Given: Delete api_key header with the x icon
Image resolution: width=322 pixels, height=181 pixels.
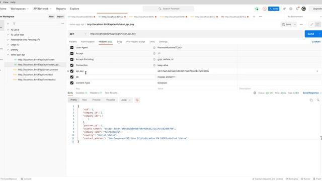Looking at the screenshot, I should coord(317,71).
